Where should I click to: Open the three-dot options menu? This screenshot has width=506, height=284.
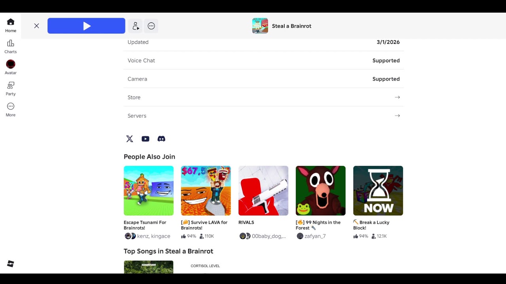pyautogui.click(x=151, y=26)
